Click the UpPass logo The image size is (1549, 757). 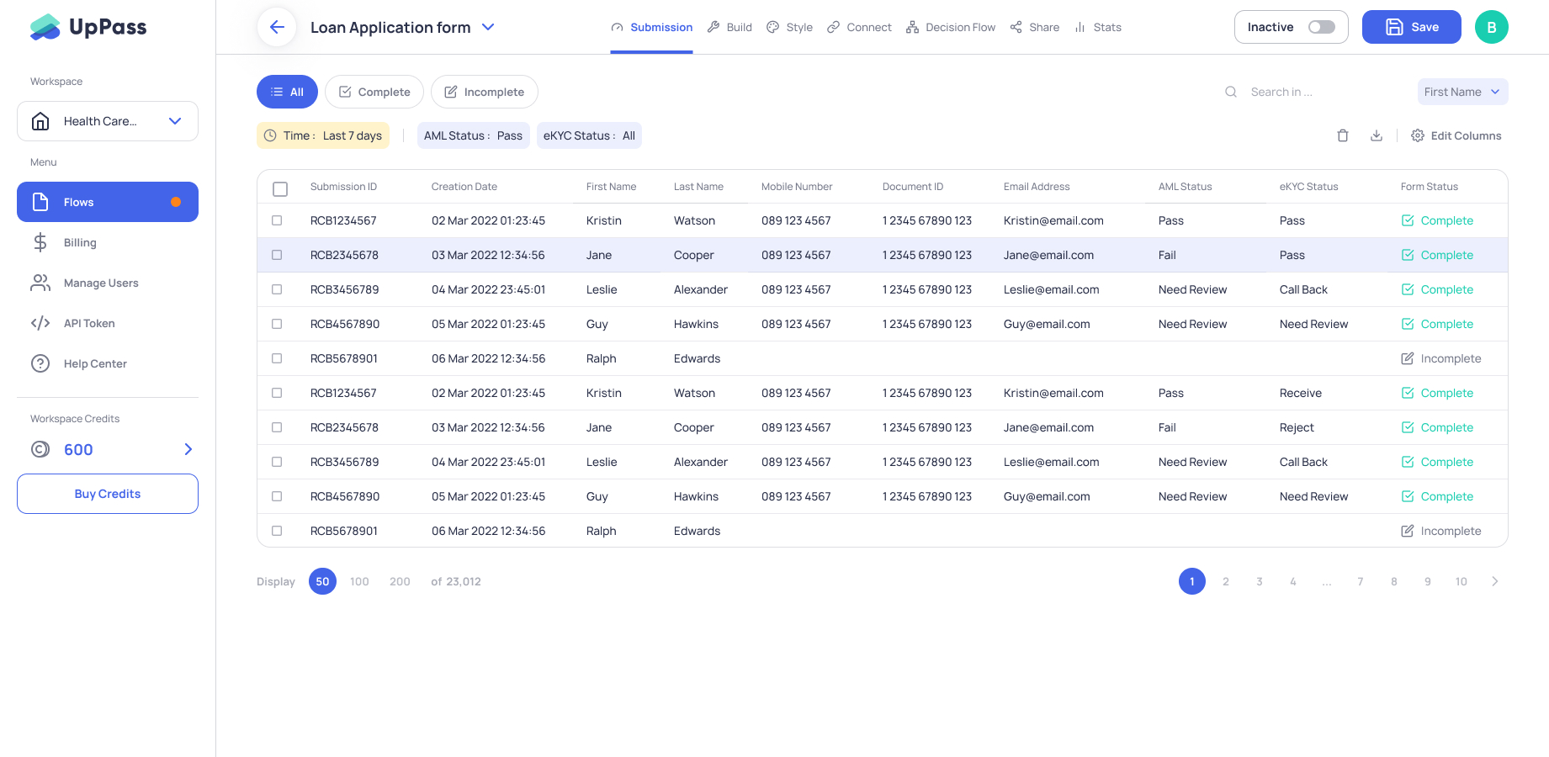click(x=88, y=27)
